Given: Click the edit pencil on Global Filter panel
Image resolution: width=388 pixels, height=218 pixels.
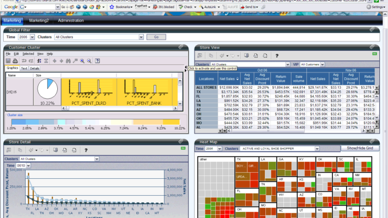Looking at the screenshot, I should [x=372, y=29].
